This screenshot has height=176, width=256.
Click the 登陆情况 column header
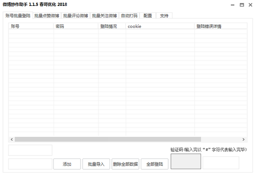[112, 26]
